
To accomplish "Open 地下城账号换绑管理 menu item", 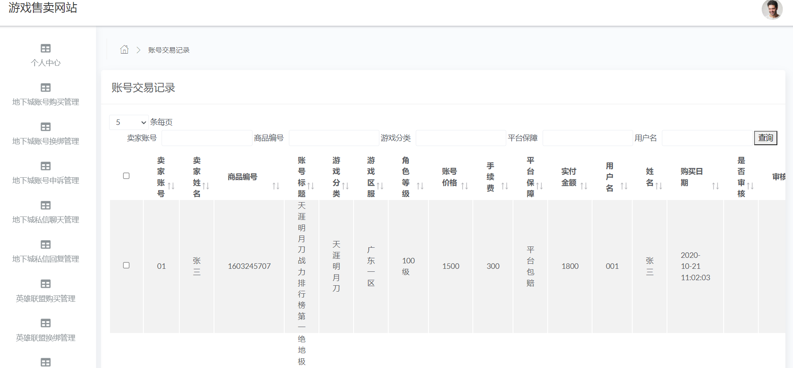I will tap(46, 141).
